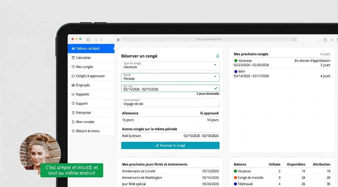Go forward with browser forward arrow
Image resolution: width=338 pixels, height=187 pixels.
102,40
